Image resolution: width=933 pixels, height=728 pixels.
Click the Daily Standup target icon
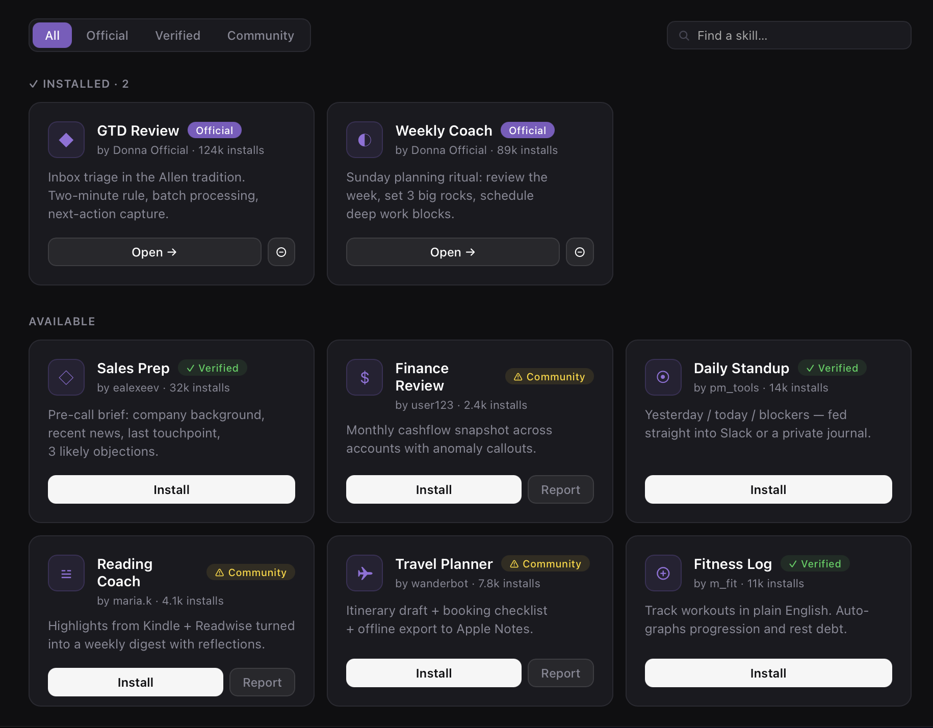663,377
